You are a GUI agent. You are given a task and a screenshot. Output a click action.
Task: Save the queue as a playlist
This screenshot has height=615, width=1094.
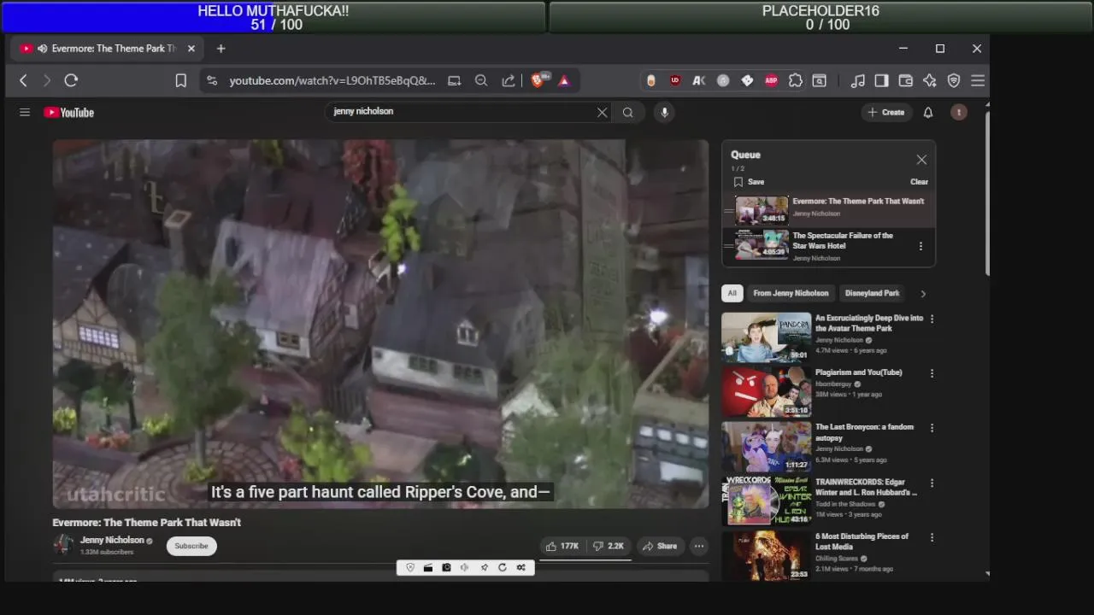750,182
